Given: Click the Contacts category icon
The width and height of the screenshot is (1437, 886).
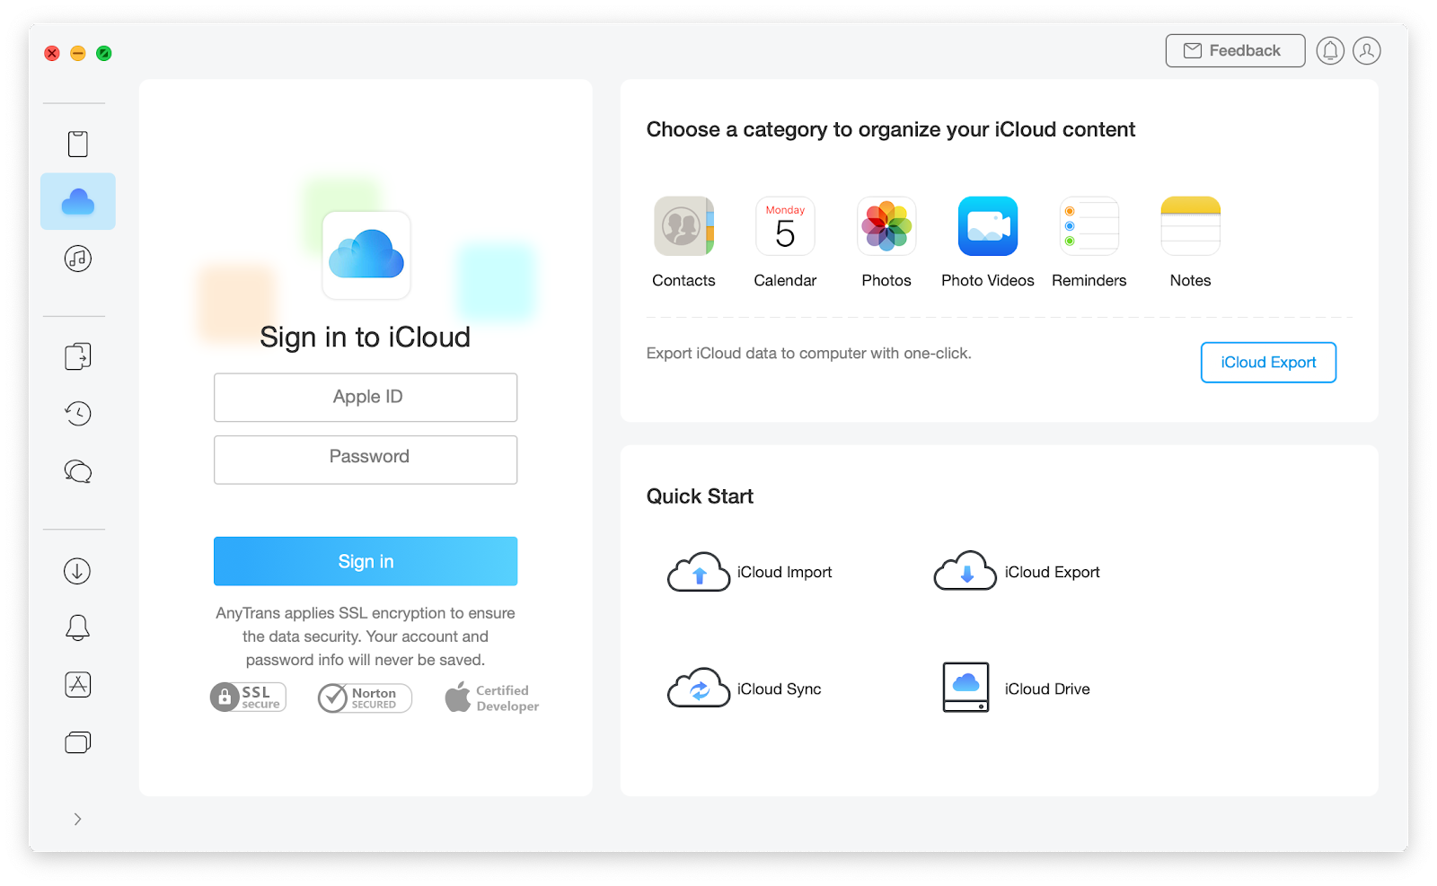Looking at the screenshot, I should pyautogui.click(x=683, y=226).
